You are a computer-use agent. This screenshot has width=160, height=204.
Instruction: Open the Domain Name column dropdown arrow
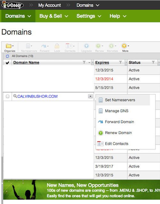coord(89,62)
